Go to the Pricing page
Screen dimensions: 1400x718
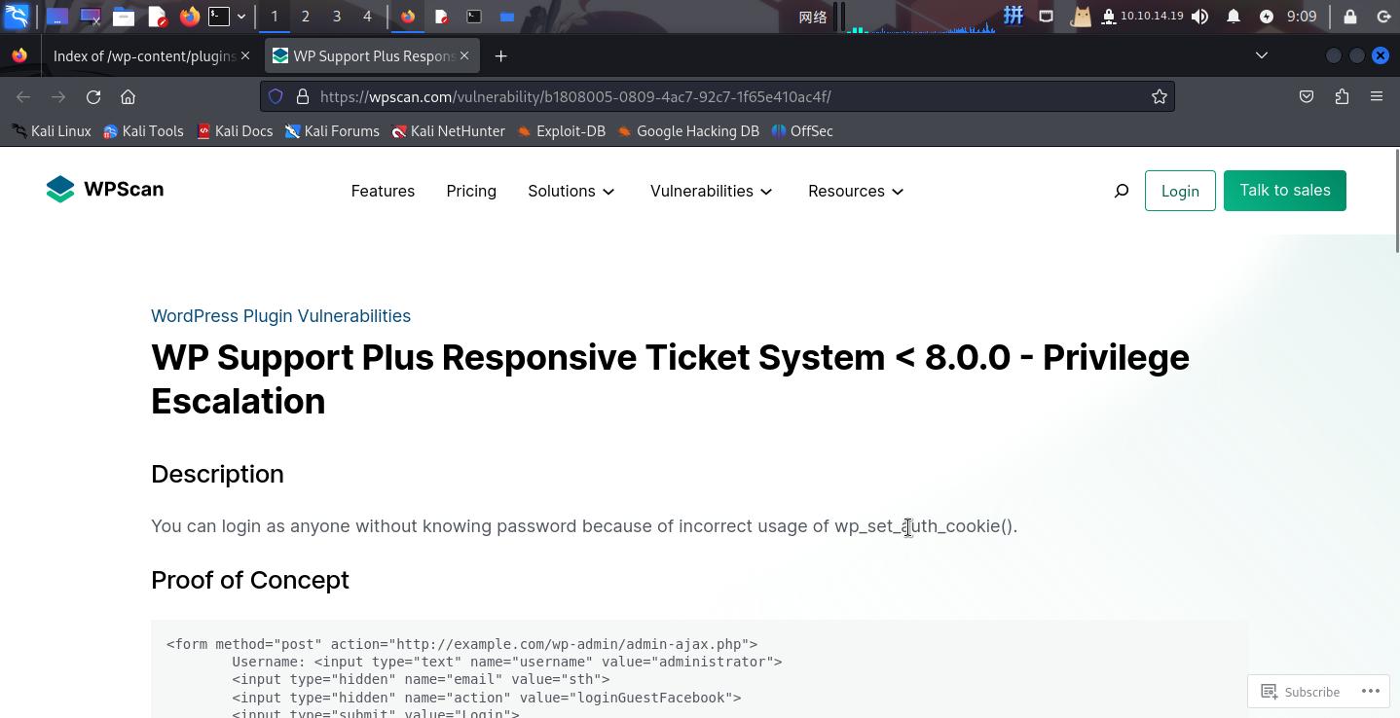click(x=471, y=191)
